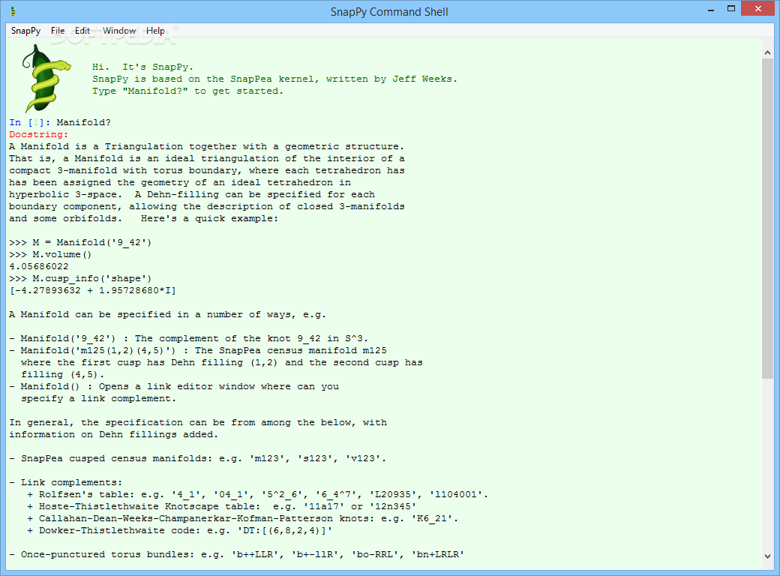Click the volume value '4.05686022'
780x576 pixels.
point(39,266)
